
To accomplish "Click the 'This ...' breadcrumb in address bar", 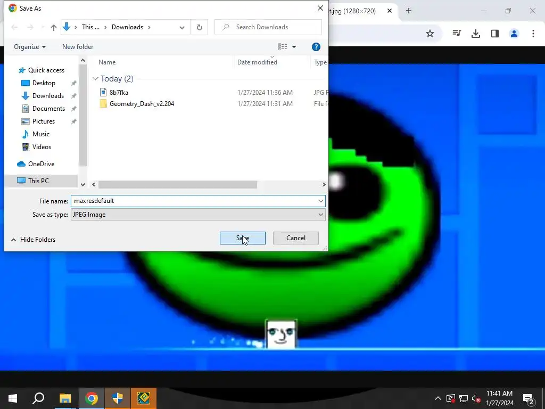I will pyautogui.click(x=90, y=27).
